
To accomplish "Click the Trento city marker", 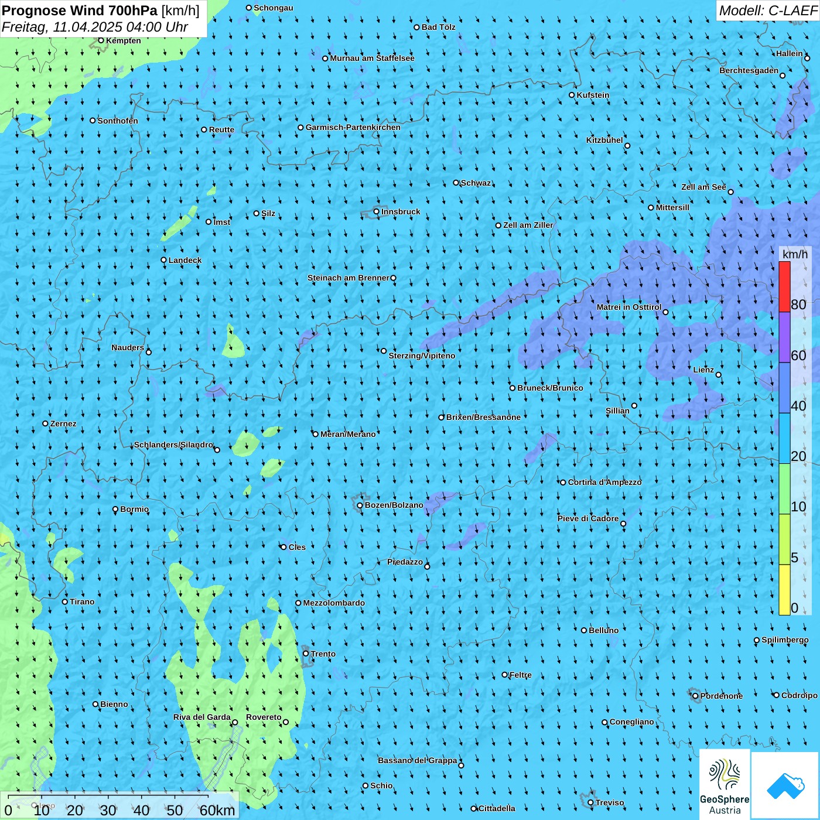I will [306, 654].
